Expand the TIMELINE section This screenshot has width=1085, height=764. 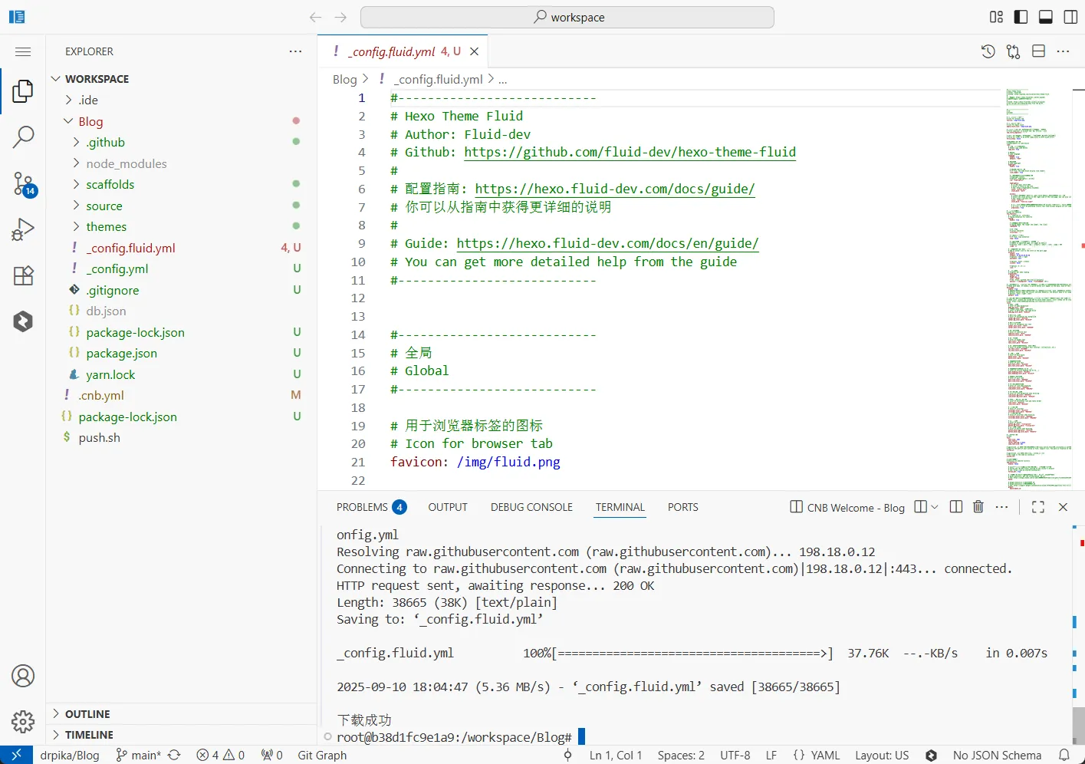[89, 734]
